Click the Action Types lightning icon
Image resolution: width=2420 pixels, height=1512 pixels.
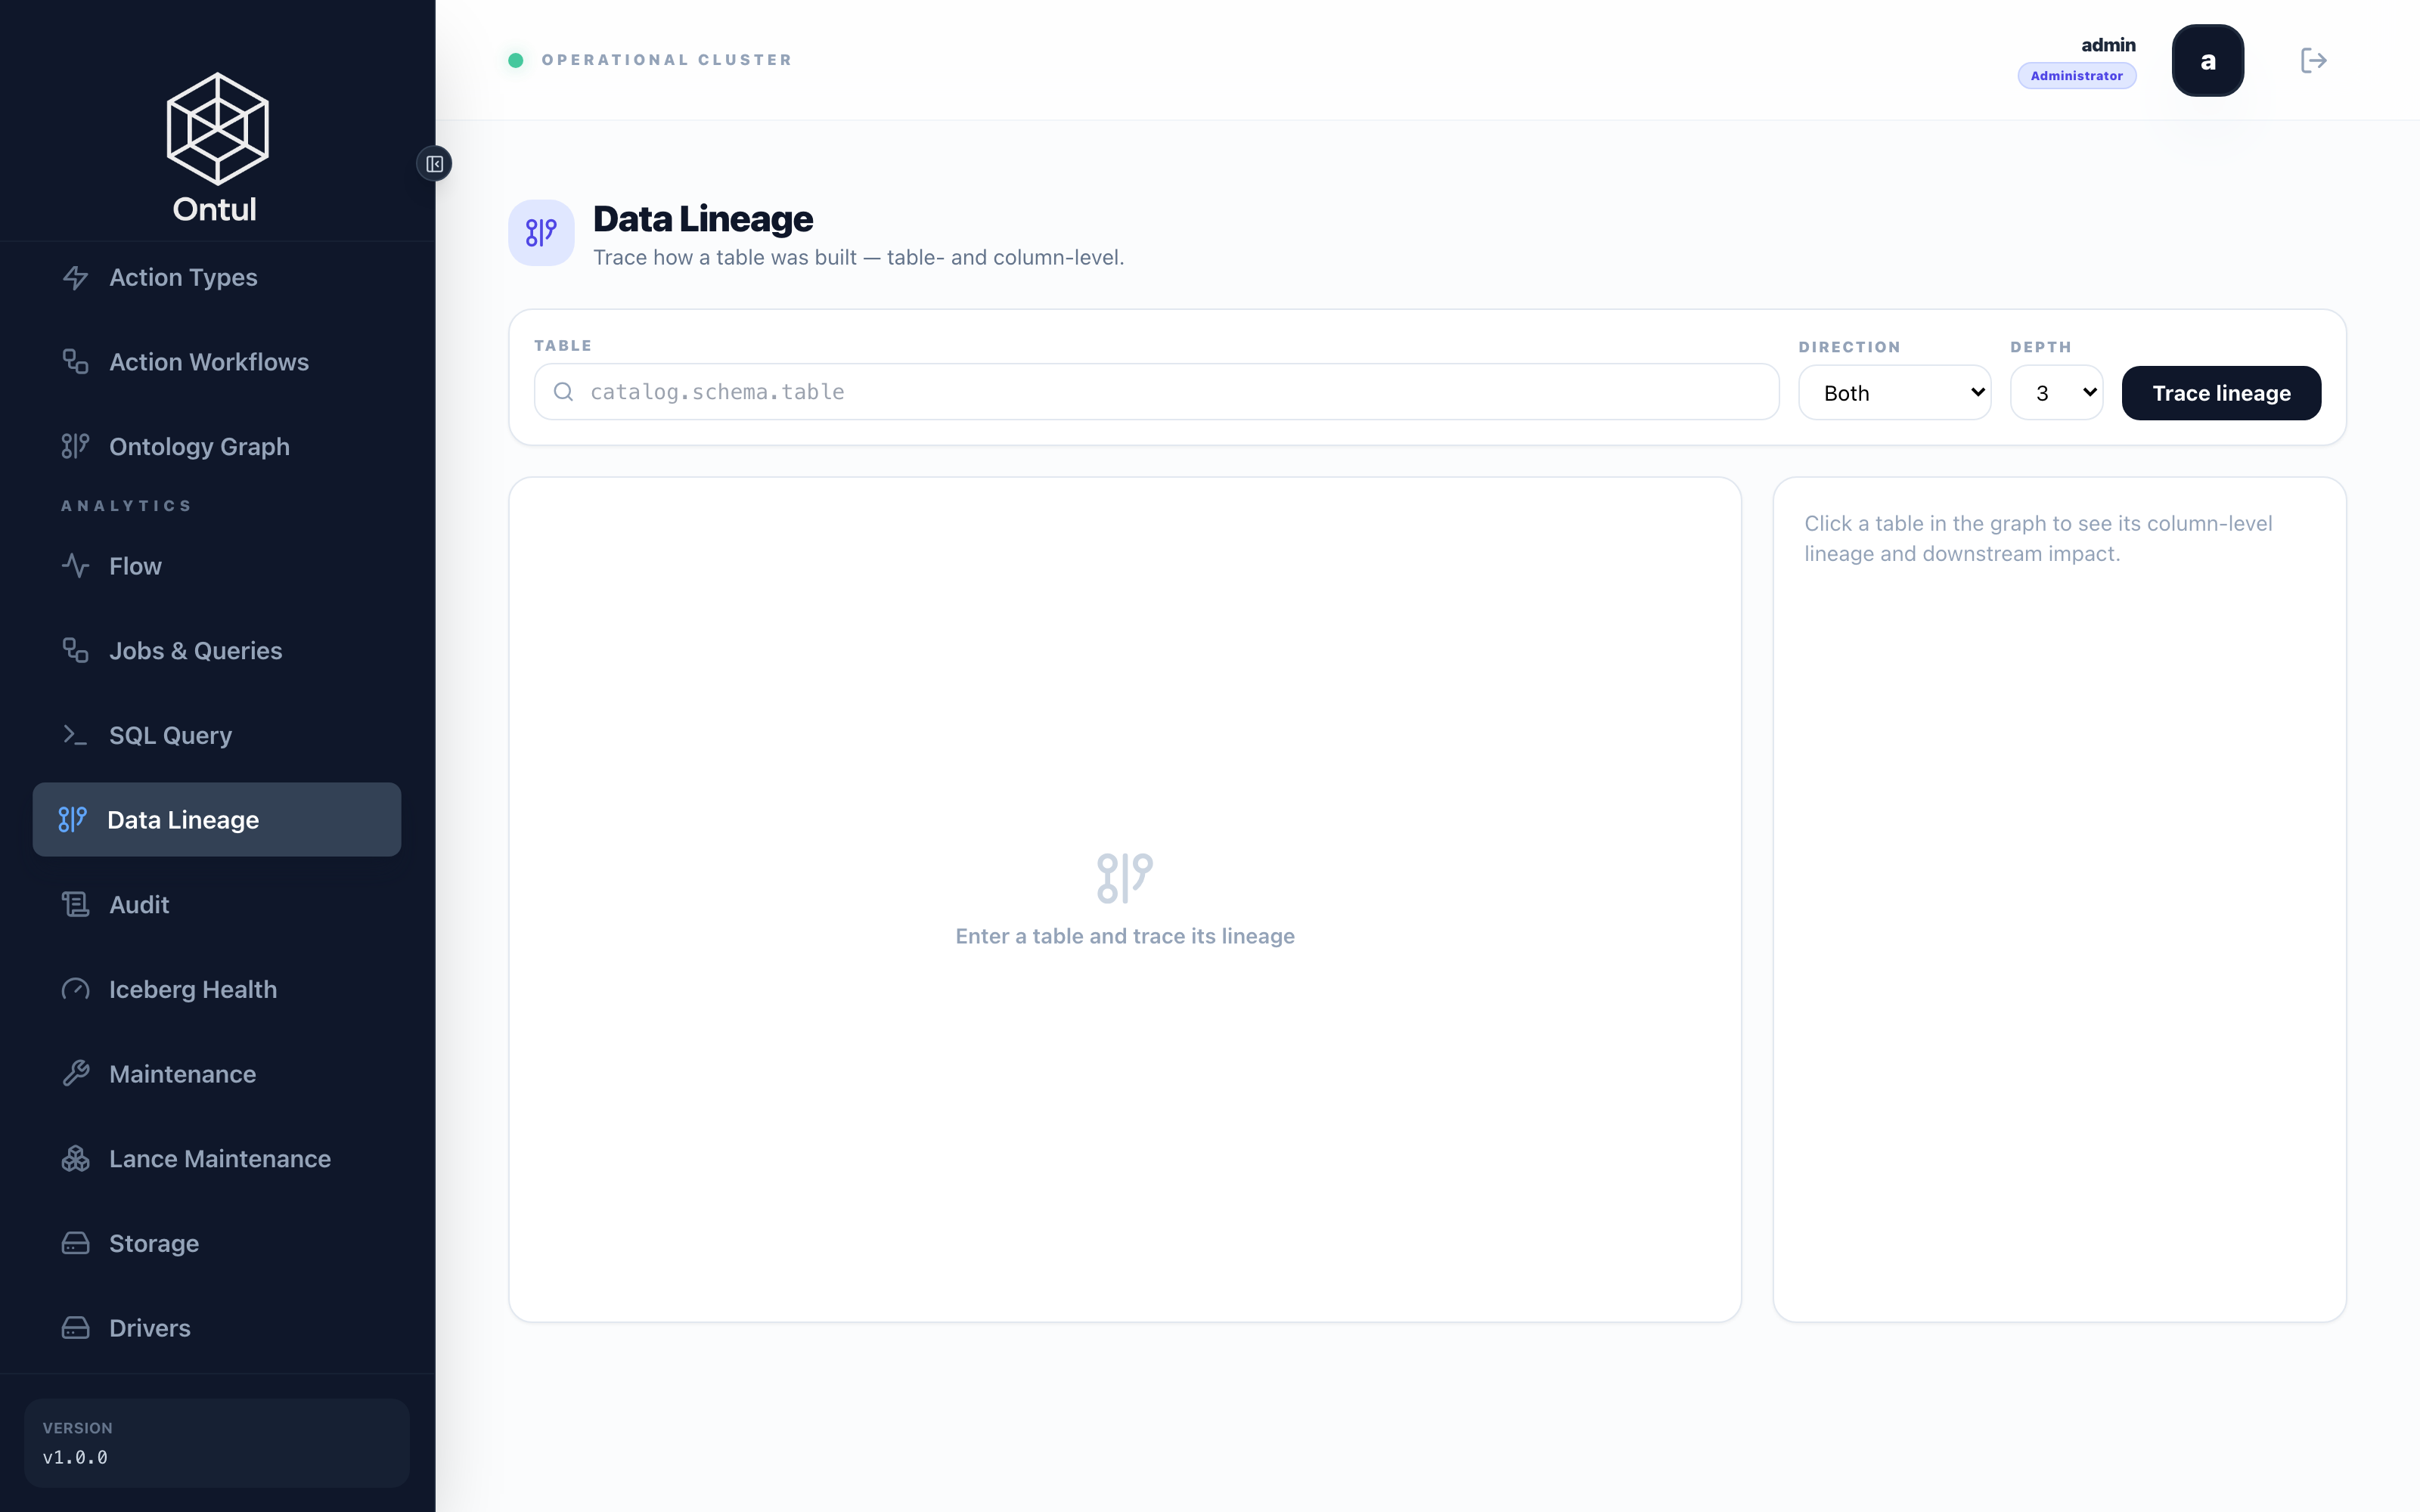click(x=76, y=278)
